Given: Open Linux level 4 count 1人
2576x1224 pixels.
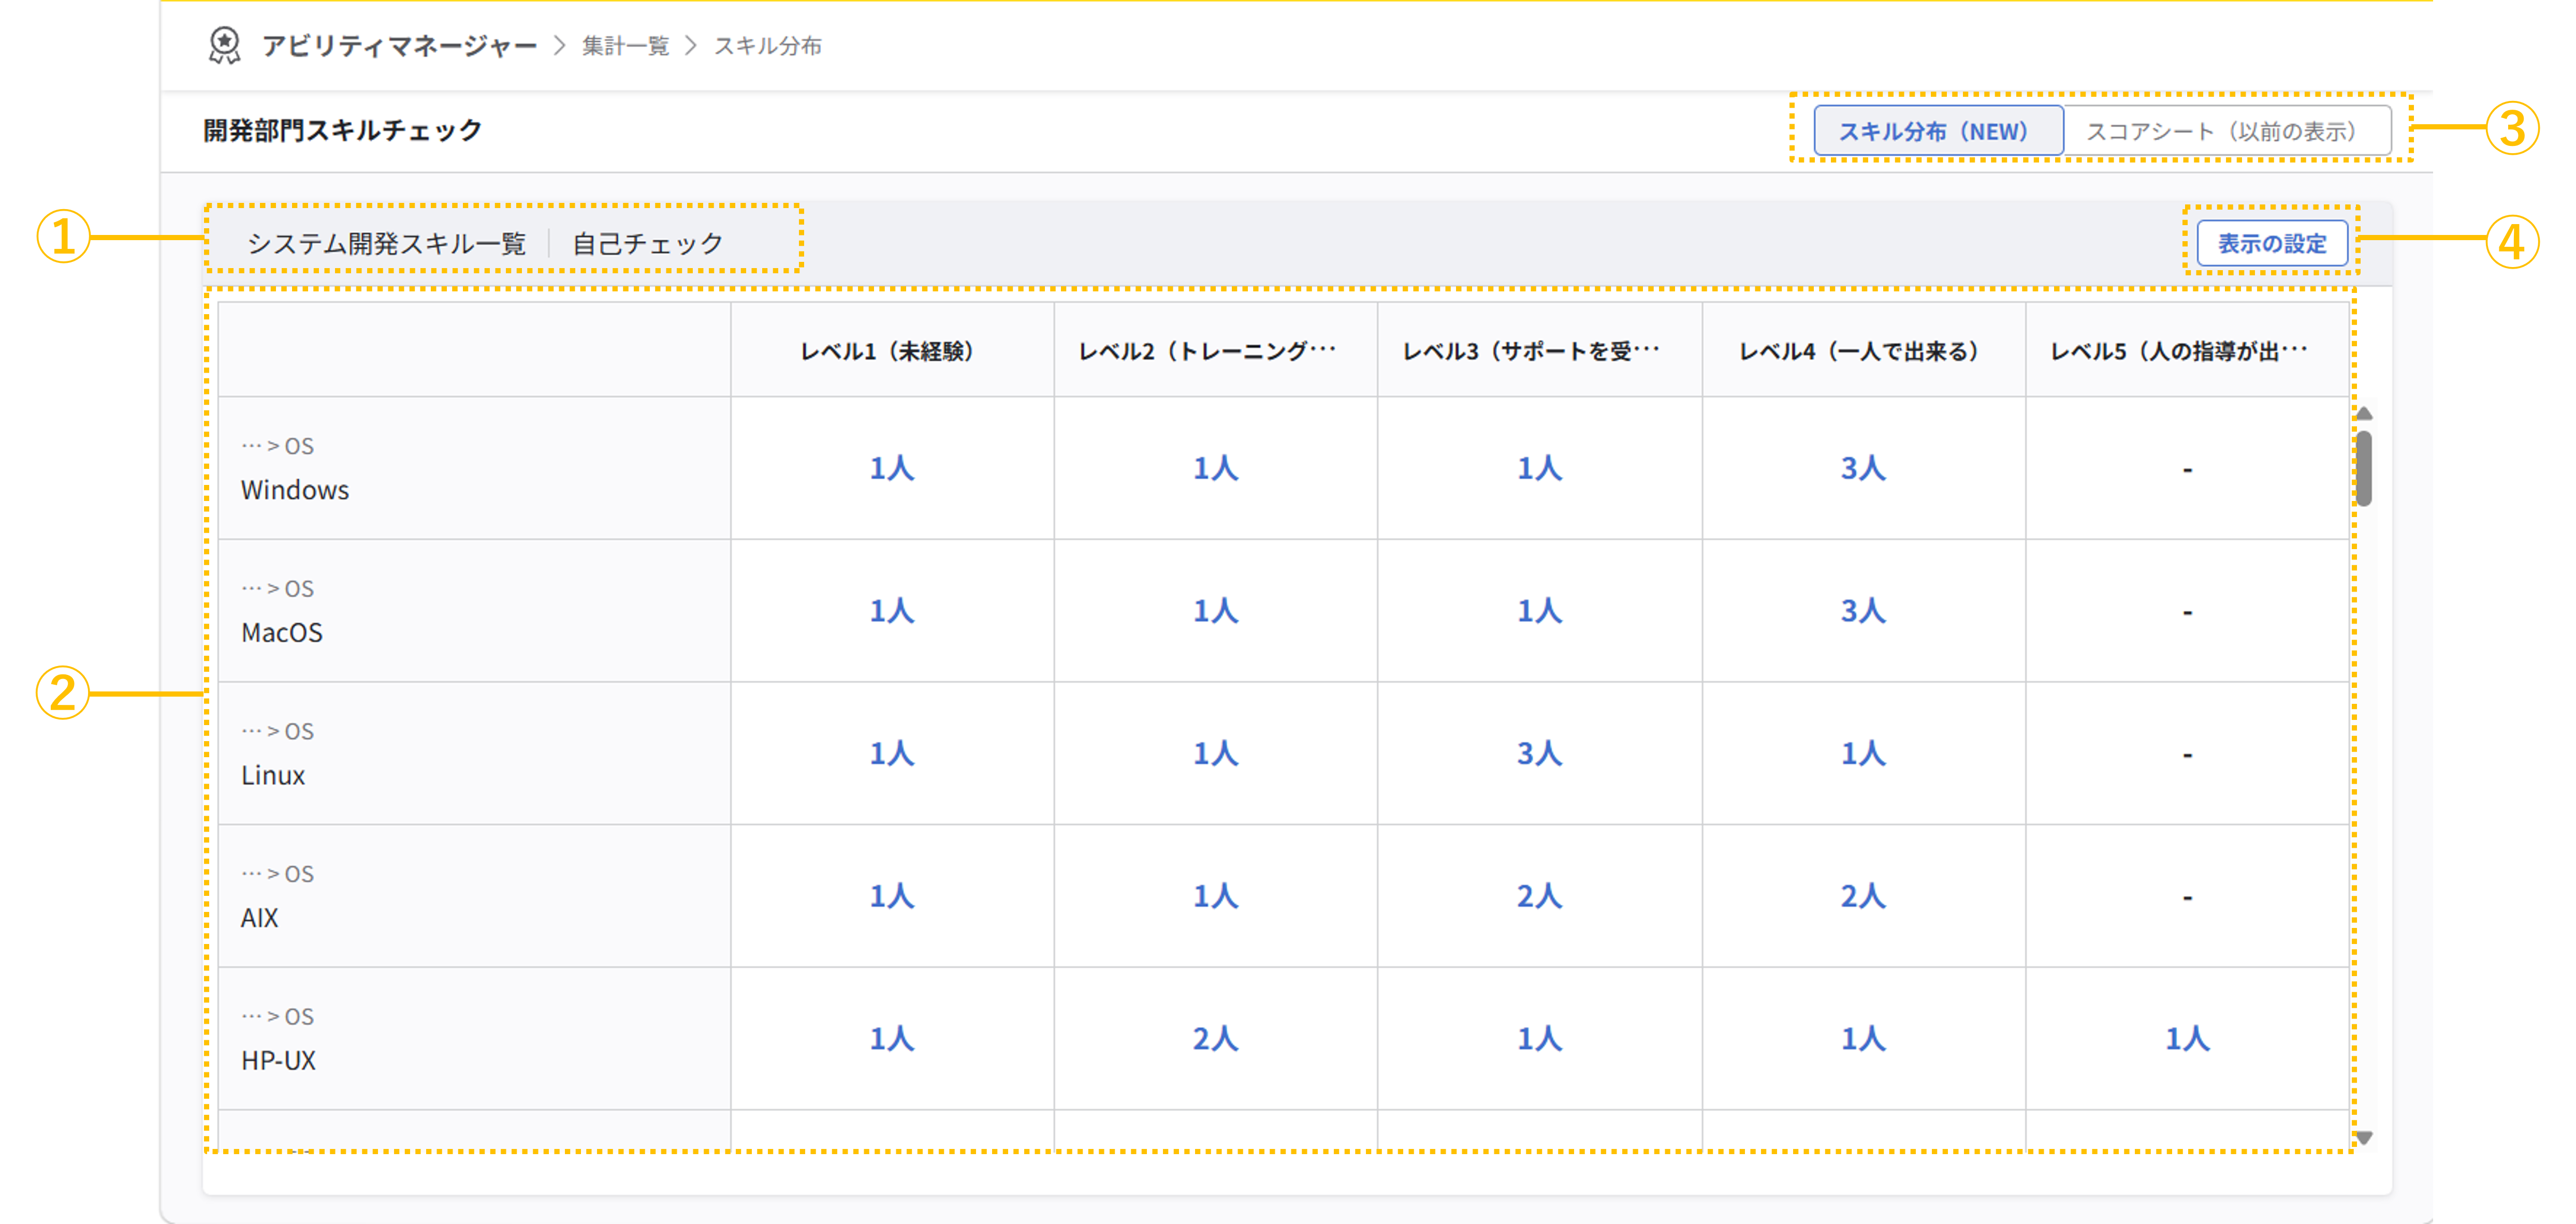Looking at the screenshot, I should (x=1863, y=754).
